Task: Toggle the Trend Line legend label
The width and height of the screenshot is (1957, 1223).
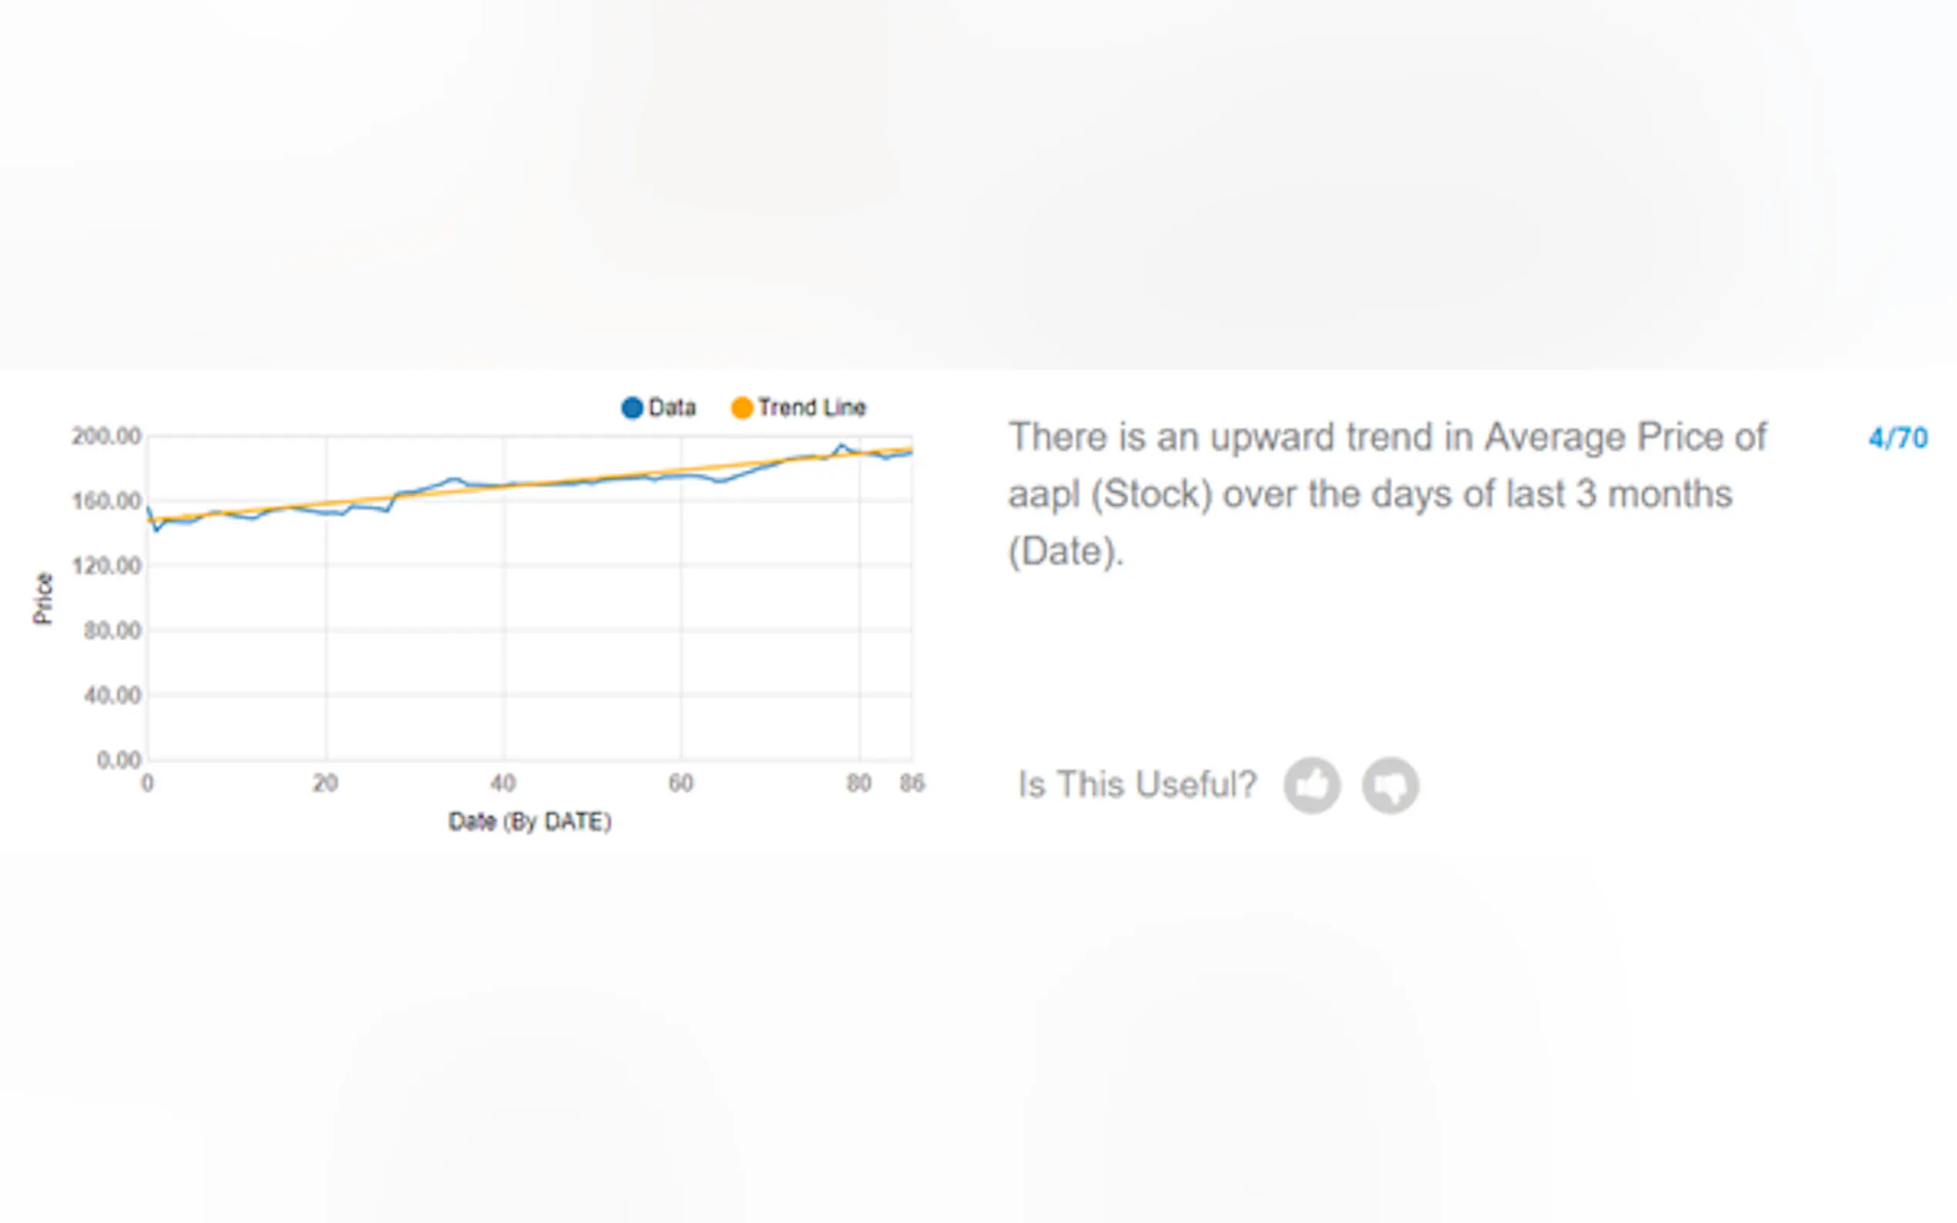Action: (811, 407)
